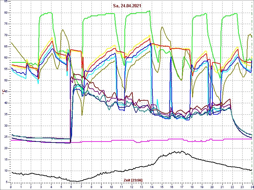This screenshot has height=190, width=254.
Task: Click hour 19 label on the time axis
Action: click(x=202, y=187)
